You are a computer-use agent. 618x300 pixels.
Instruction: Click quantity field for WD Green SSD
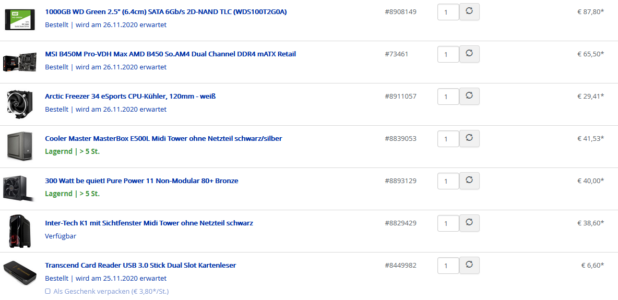447,12
